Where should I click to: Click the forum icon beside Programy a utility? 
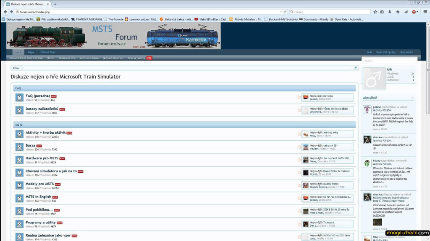click(19, 224)
